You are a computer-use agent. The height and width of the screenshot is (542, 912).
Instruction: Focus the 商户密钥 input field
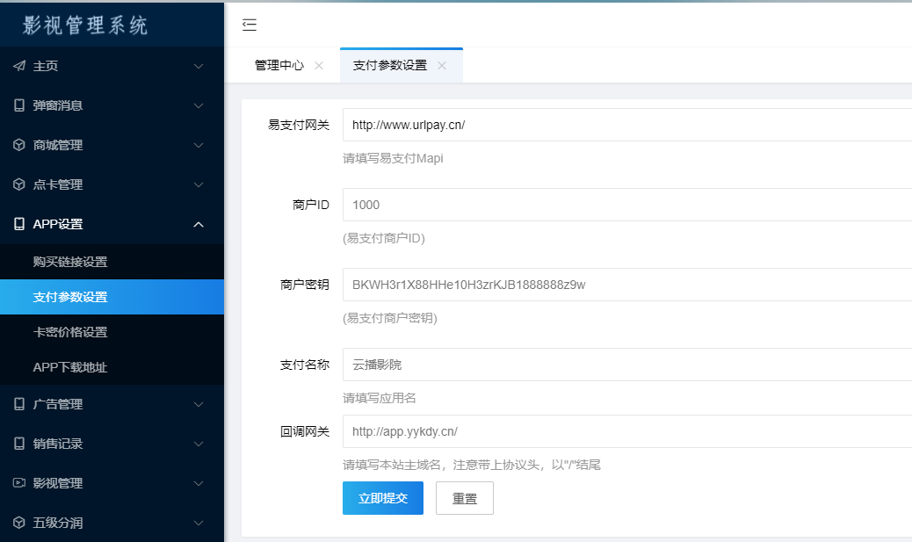[x=627, y=285]
